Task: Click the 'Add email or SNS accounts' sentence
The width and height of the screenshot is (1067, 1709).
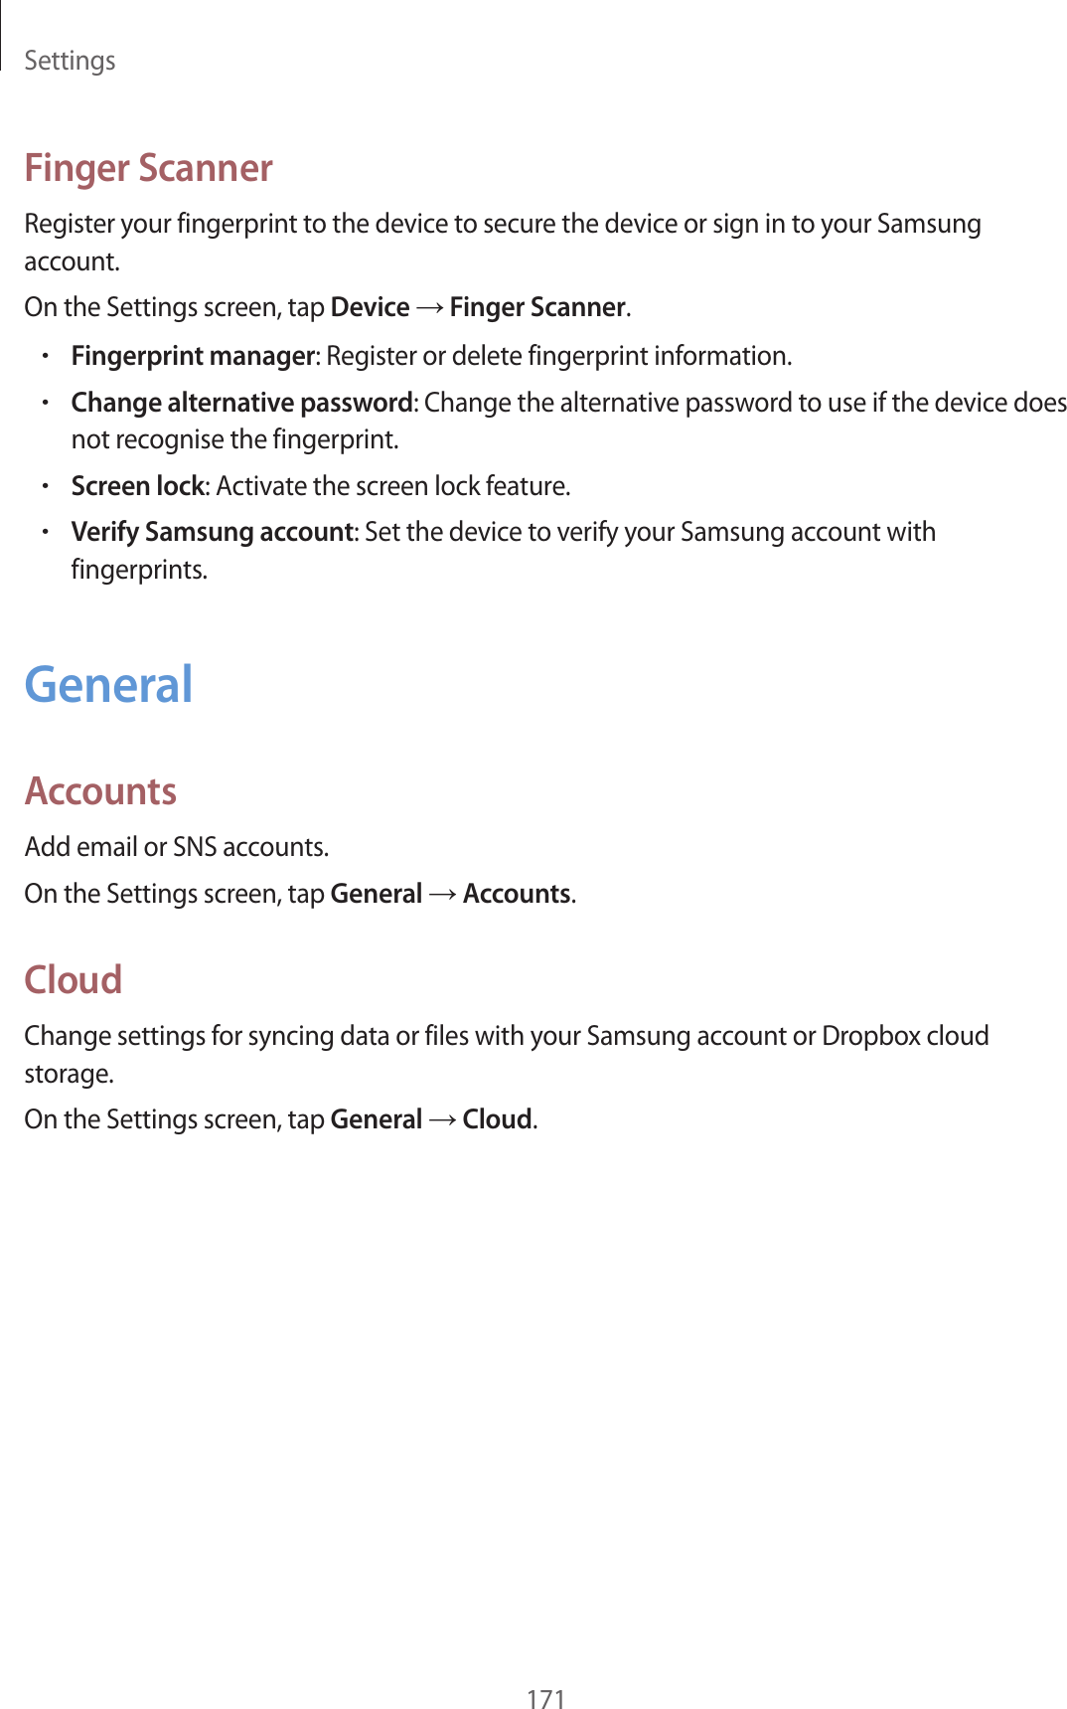Action: [x=176, y=847]
